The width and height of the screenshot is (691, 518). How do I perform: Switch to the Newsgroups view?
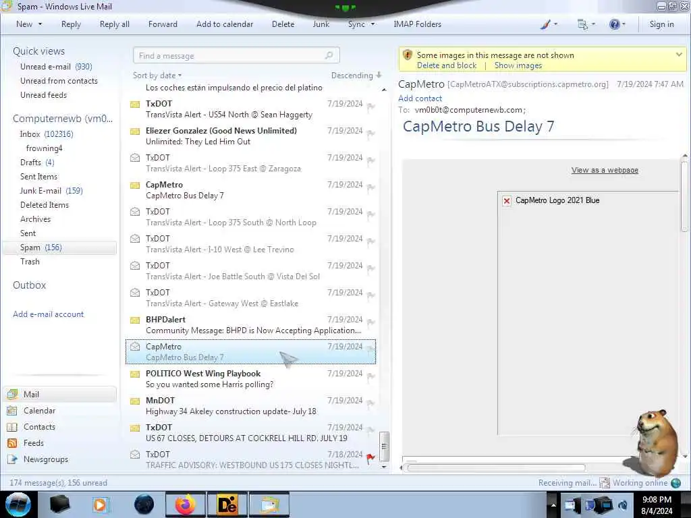coord(46,459)
